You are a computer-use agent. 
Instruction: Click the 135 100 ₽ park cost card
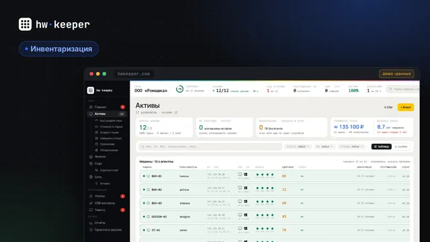pos(352,127)
